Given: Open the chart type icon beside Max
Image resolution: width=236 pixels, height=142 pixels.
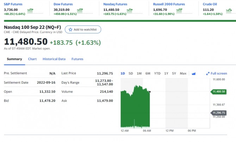Looking at the screenshot, I should pos(193,73).
